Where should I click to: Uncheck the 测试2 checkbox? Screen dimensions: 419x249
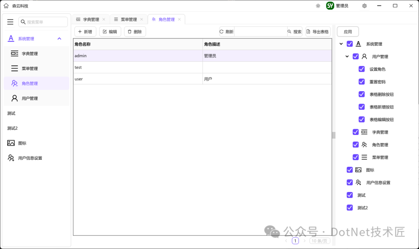coord(350,207)
